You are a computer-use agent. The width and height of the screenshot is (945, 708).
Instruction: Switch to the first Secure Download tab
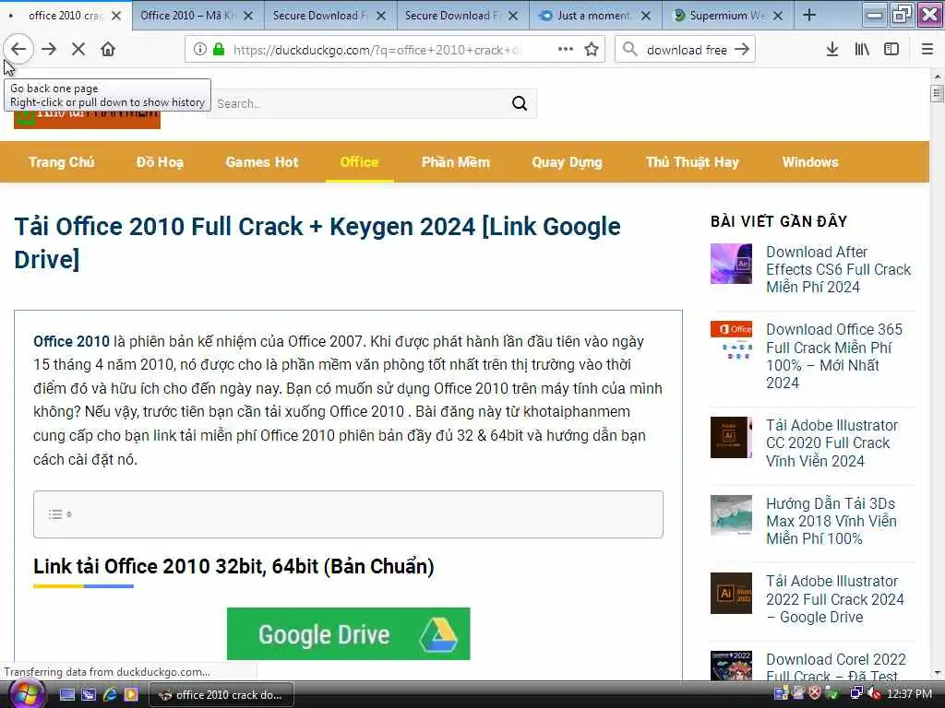(320, 16)
